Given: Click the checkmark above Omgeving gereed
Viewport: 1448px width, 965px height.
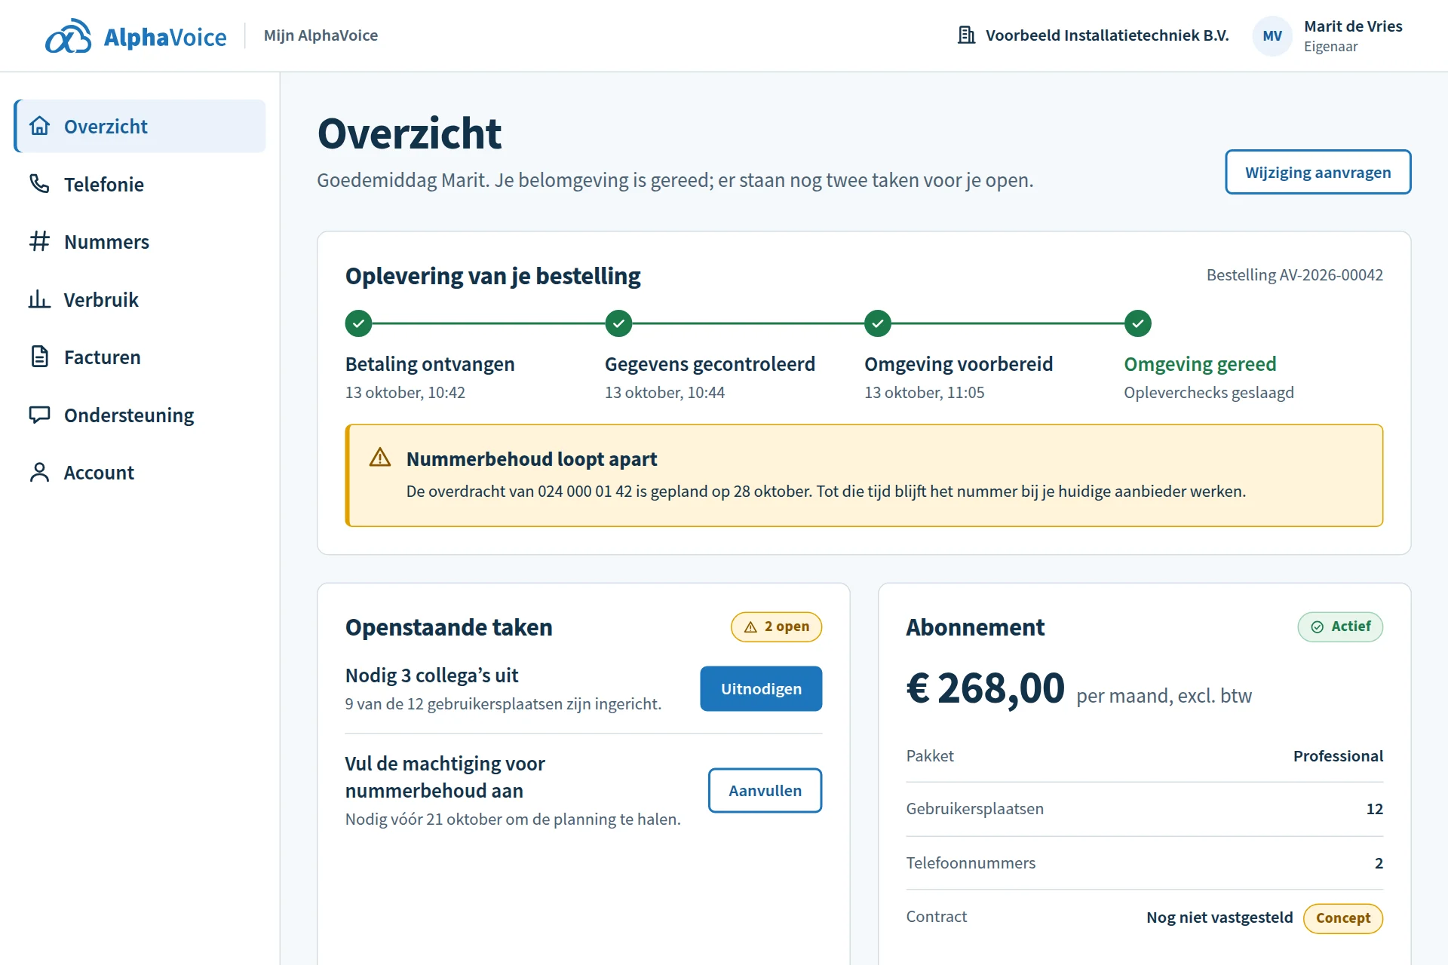Looking at the screenshot, I should (1138, 323).
